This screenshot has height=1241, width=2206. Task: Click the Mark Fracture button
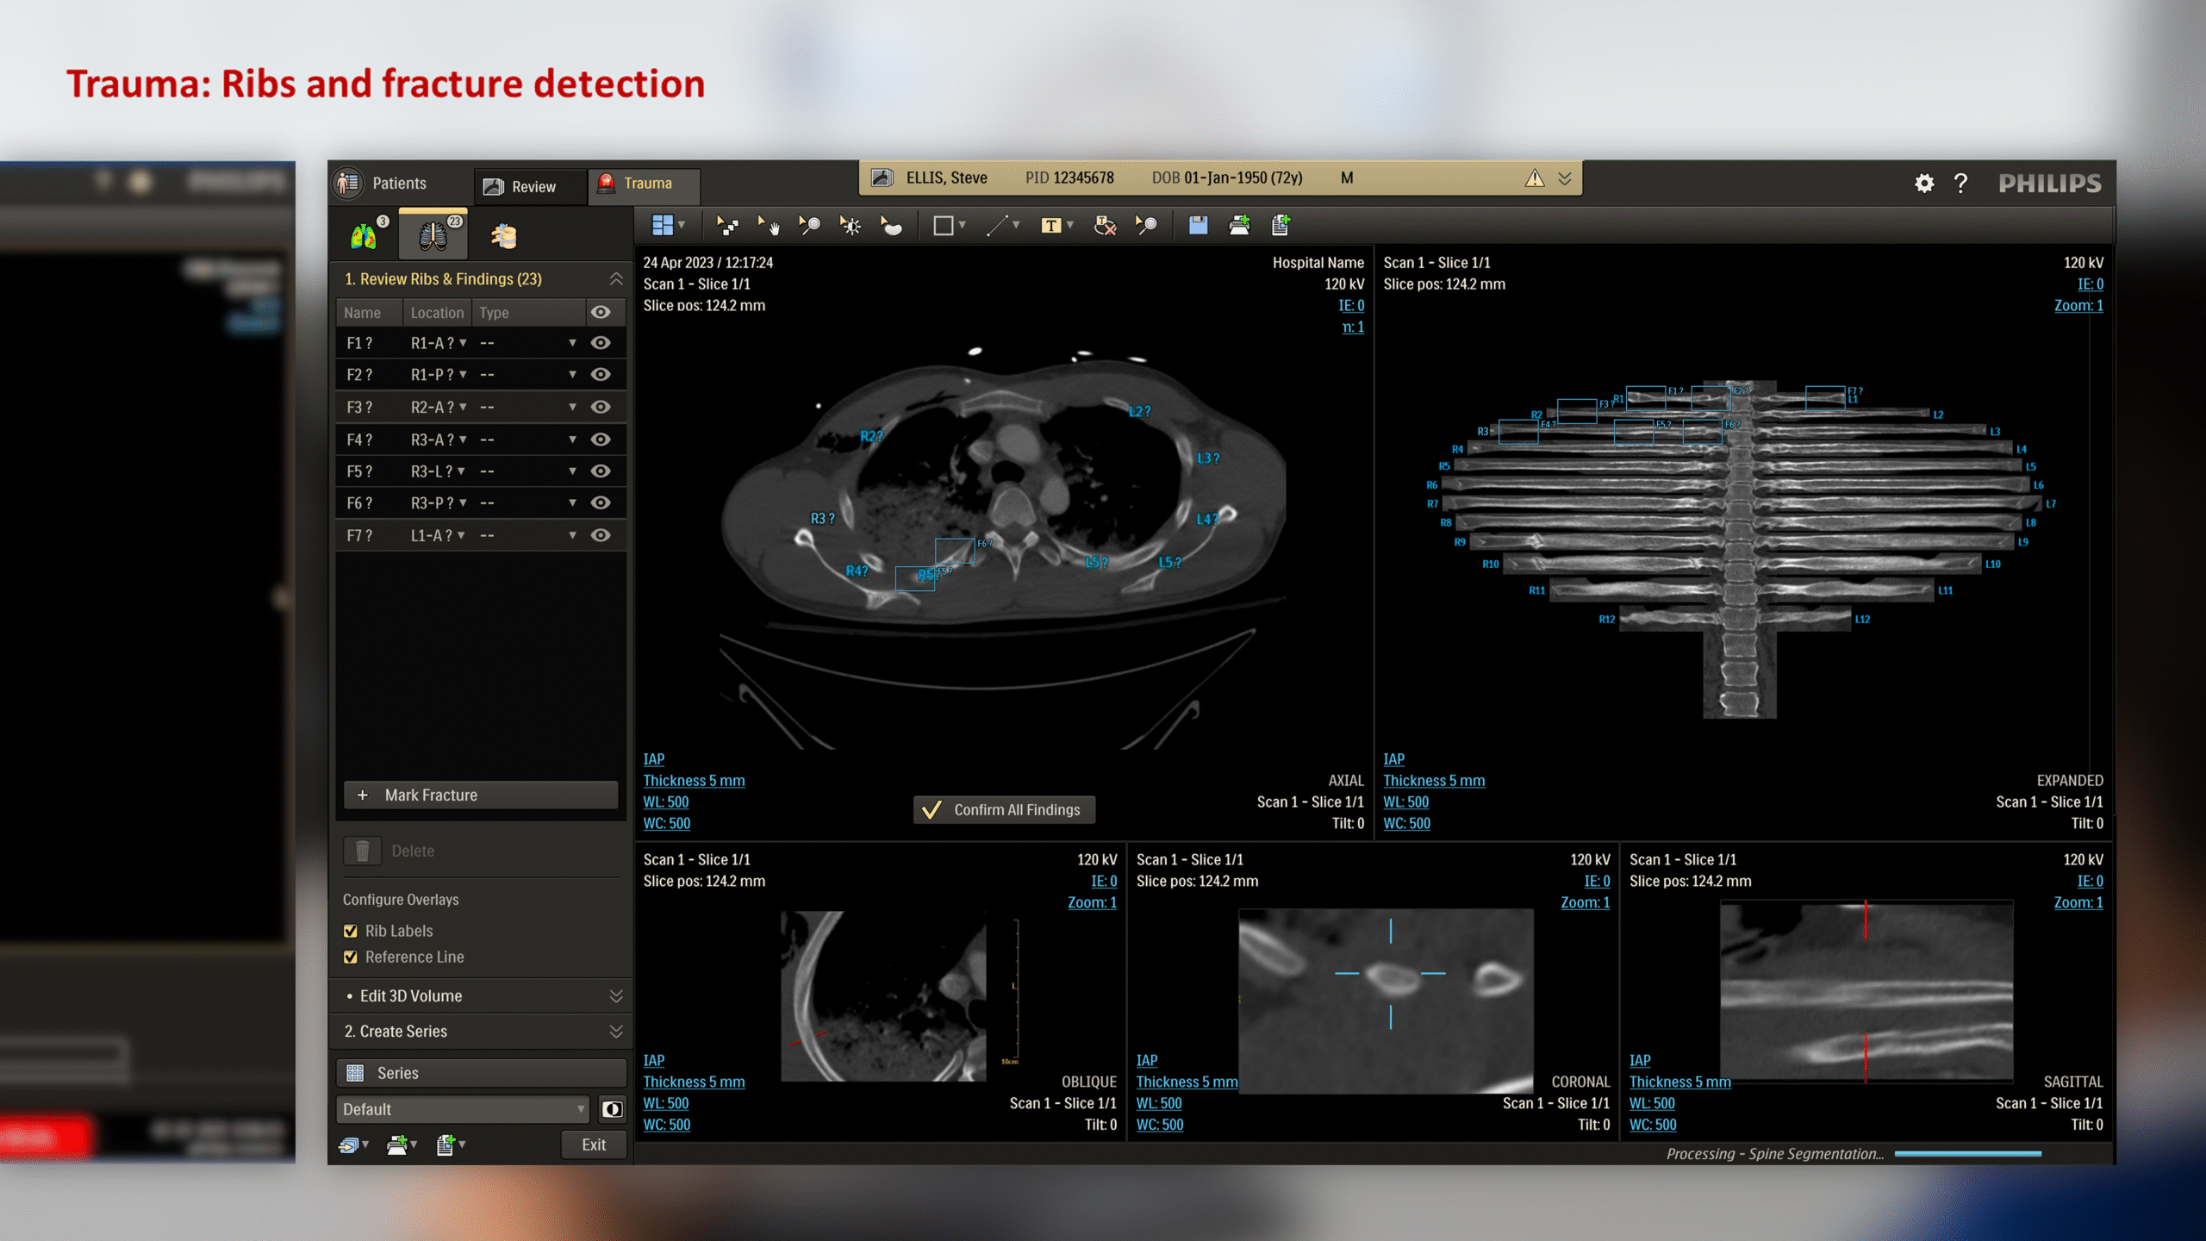pyautogui.click(x=481, y=795)
